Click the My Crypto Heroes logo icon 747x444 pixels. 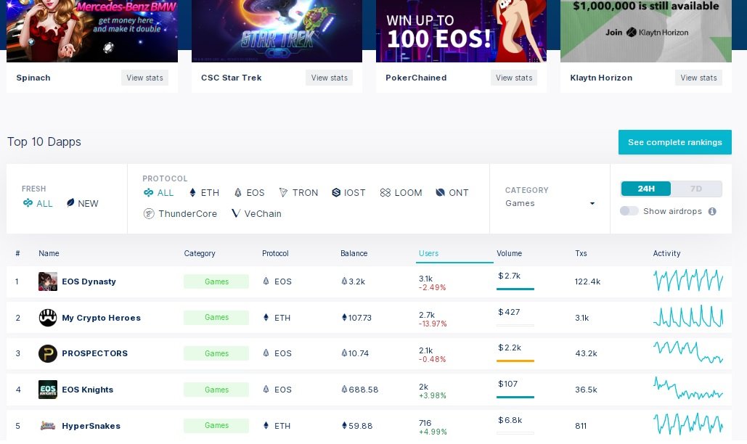click(x=48, y=318)
